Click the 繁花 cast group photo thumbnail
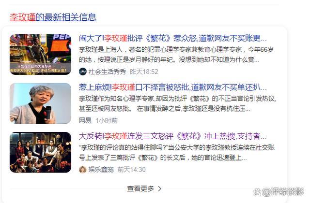310x203 pixels. tap(40, 152)
